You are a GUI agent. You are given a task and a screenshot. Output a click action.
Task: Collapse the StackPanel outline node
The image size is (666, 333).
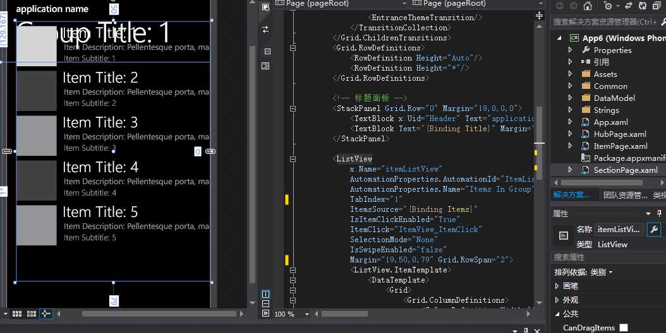[x=293, y=108]
